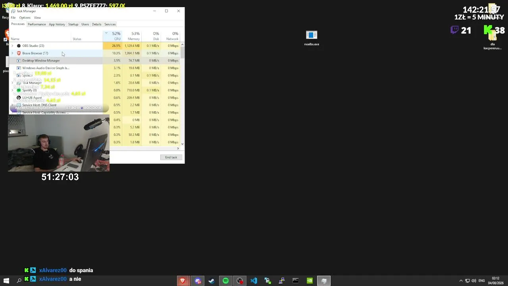
Task: Switch to the Services tab
Action: coord(110,24)
